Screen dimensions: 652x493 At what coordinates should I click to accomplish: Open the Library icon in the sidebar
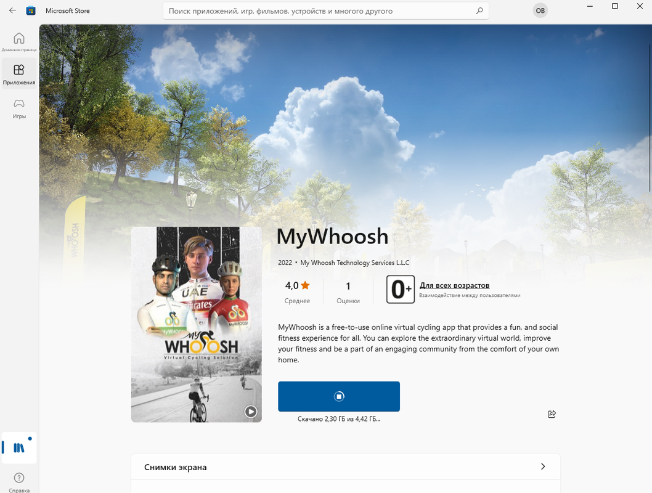click(x=18, y=447)
